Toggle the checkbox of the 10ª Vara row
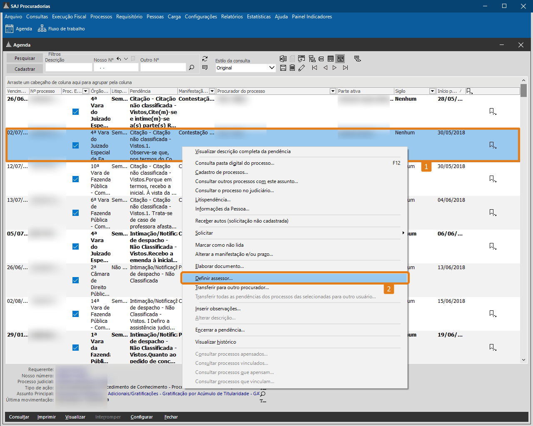The width and height of the screenshot is (533, 426). pos(75,179)
